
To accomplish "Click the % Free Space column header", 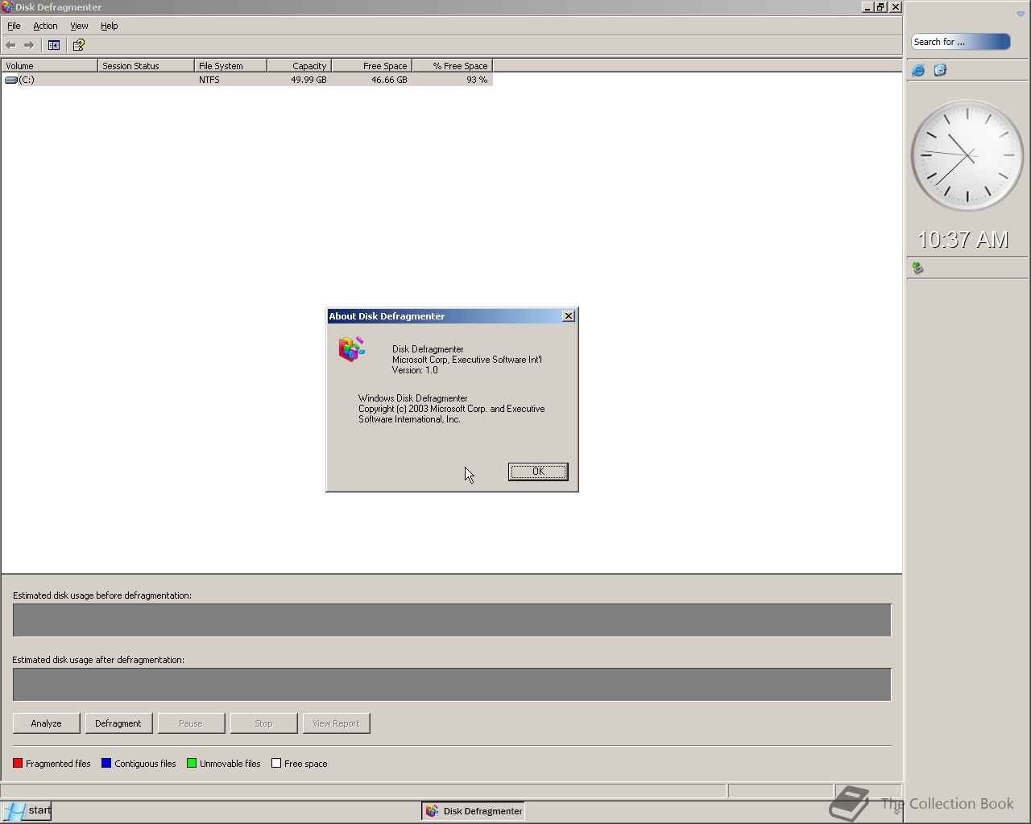I will coord(452,66).
